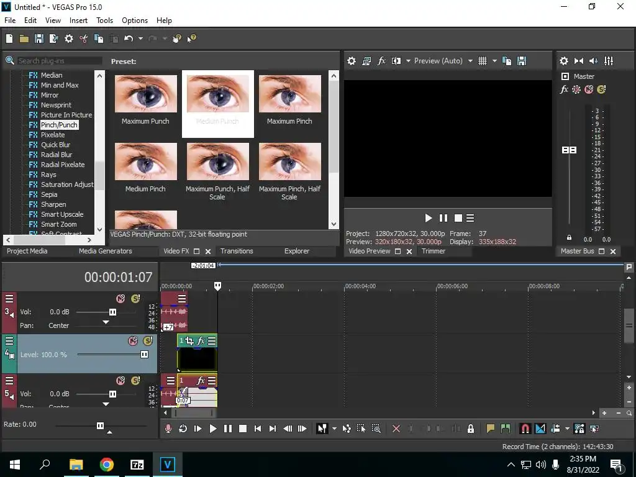Solo the Master bus
This screenshot has height=477, width=636.
[x=601, y=89]
